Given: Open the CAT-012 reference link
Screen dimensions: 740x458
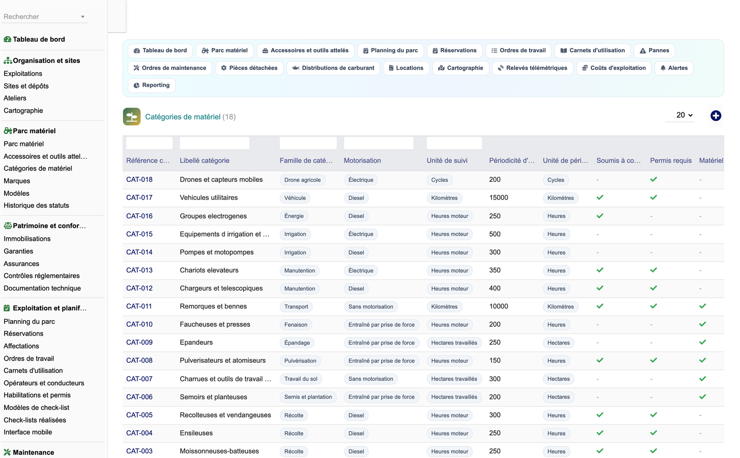Looking at the screenshot, I should 139,288.
